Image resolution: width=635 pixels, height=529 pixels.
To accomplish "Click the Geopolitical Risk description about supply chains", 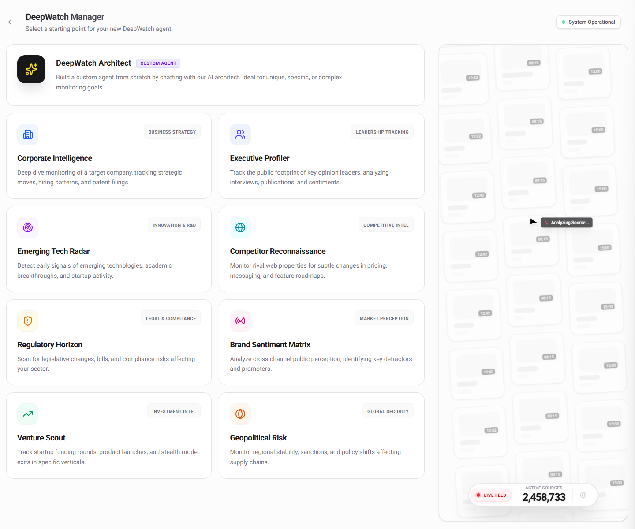I will [315, 457].
